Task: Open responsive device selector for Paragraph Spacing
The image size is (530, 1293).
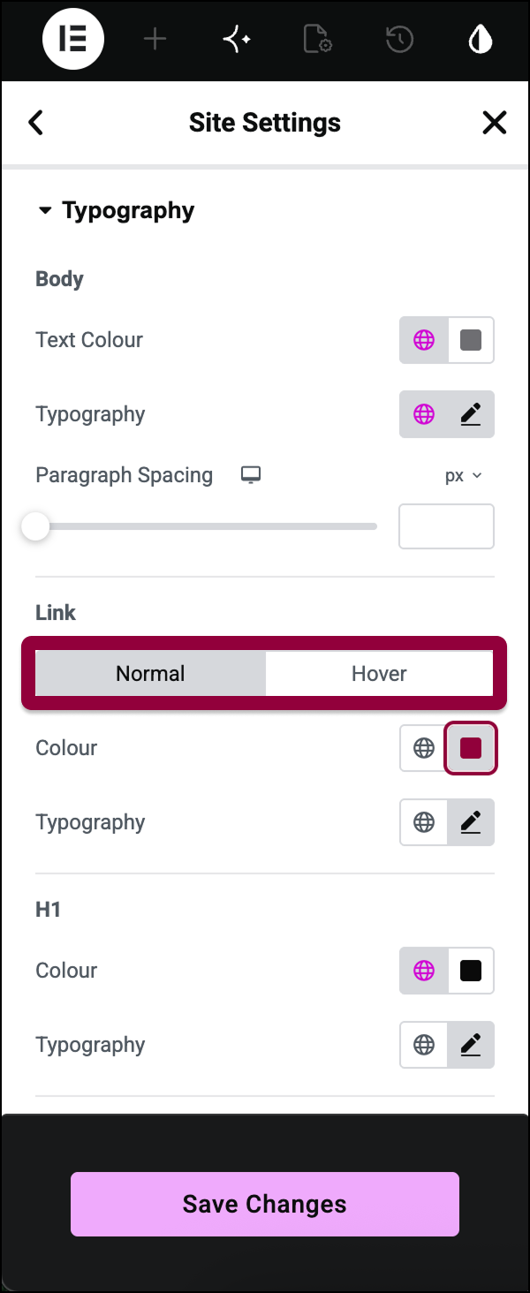Action: [251, 475]
